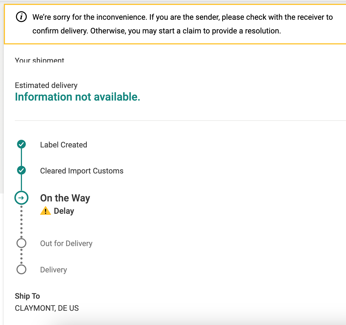Click the sorry for the inconvenience alert message
346x325 pixels.
pyautogui.click(x=182, y=24)
